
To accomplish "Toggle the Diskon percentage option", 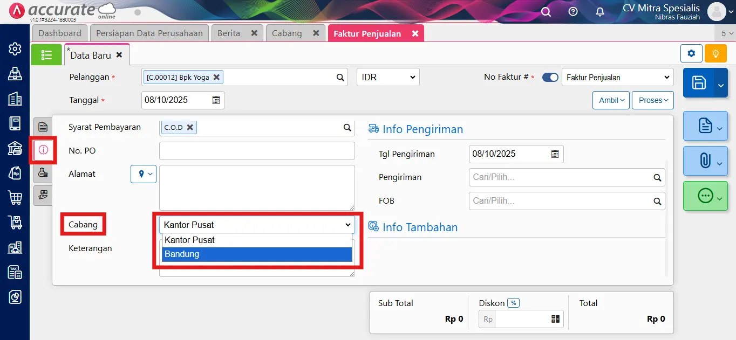I will coord(513,302).
